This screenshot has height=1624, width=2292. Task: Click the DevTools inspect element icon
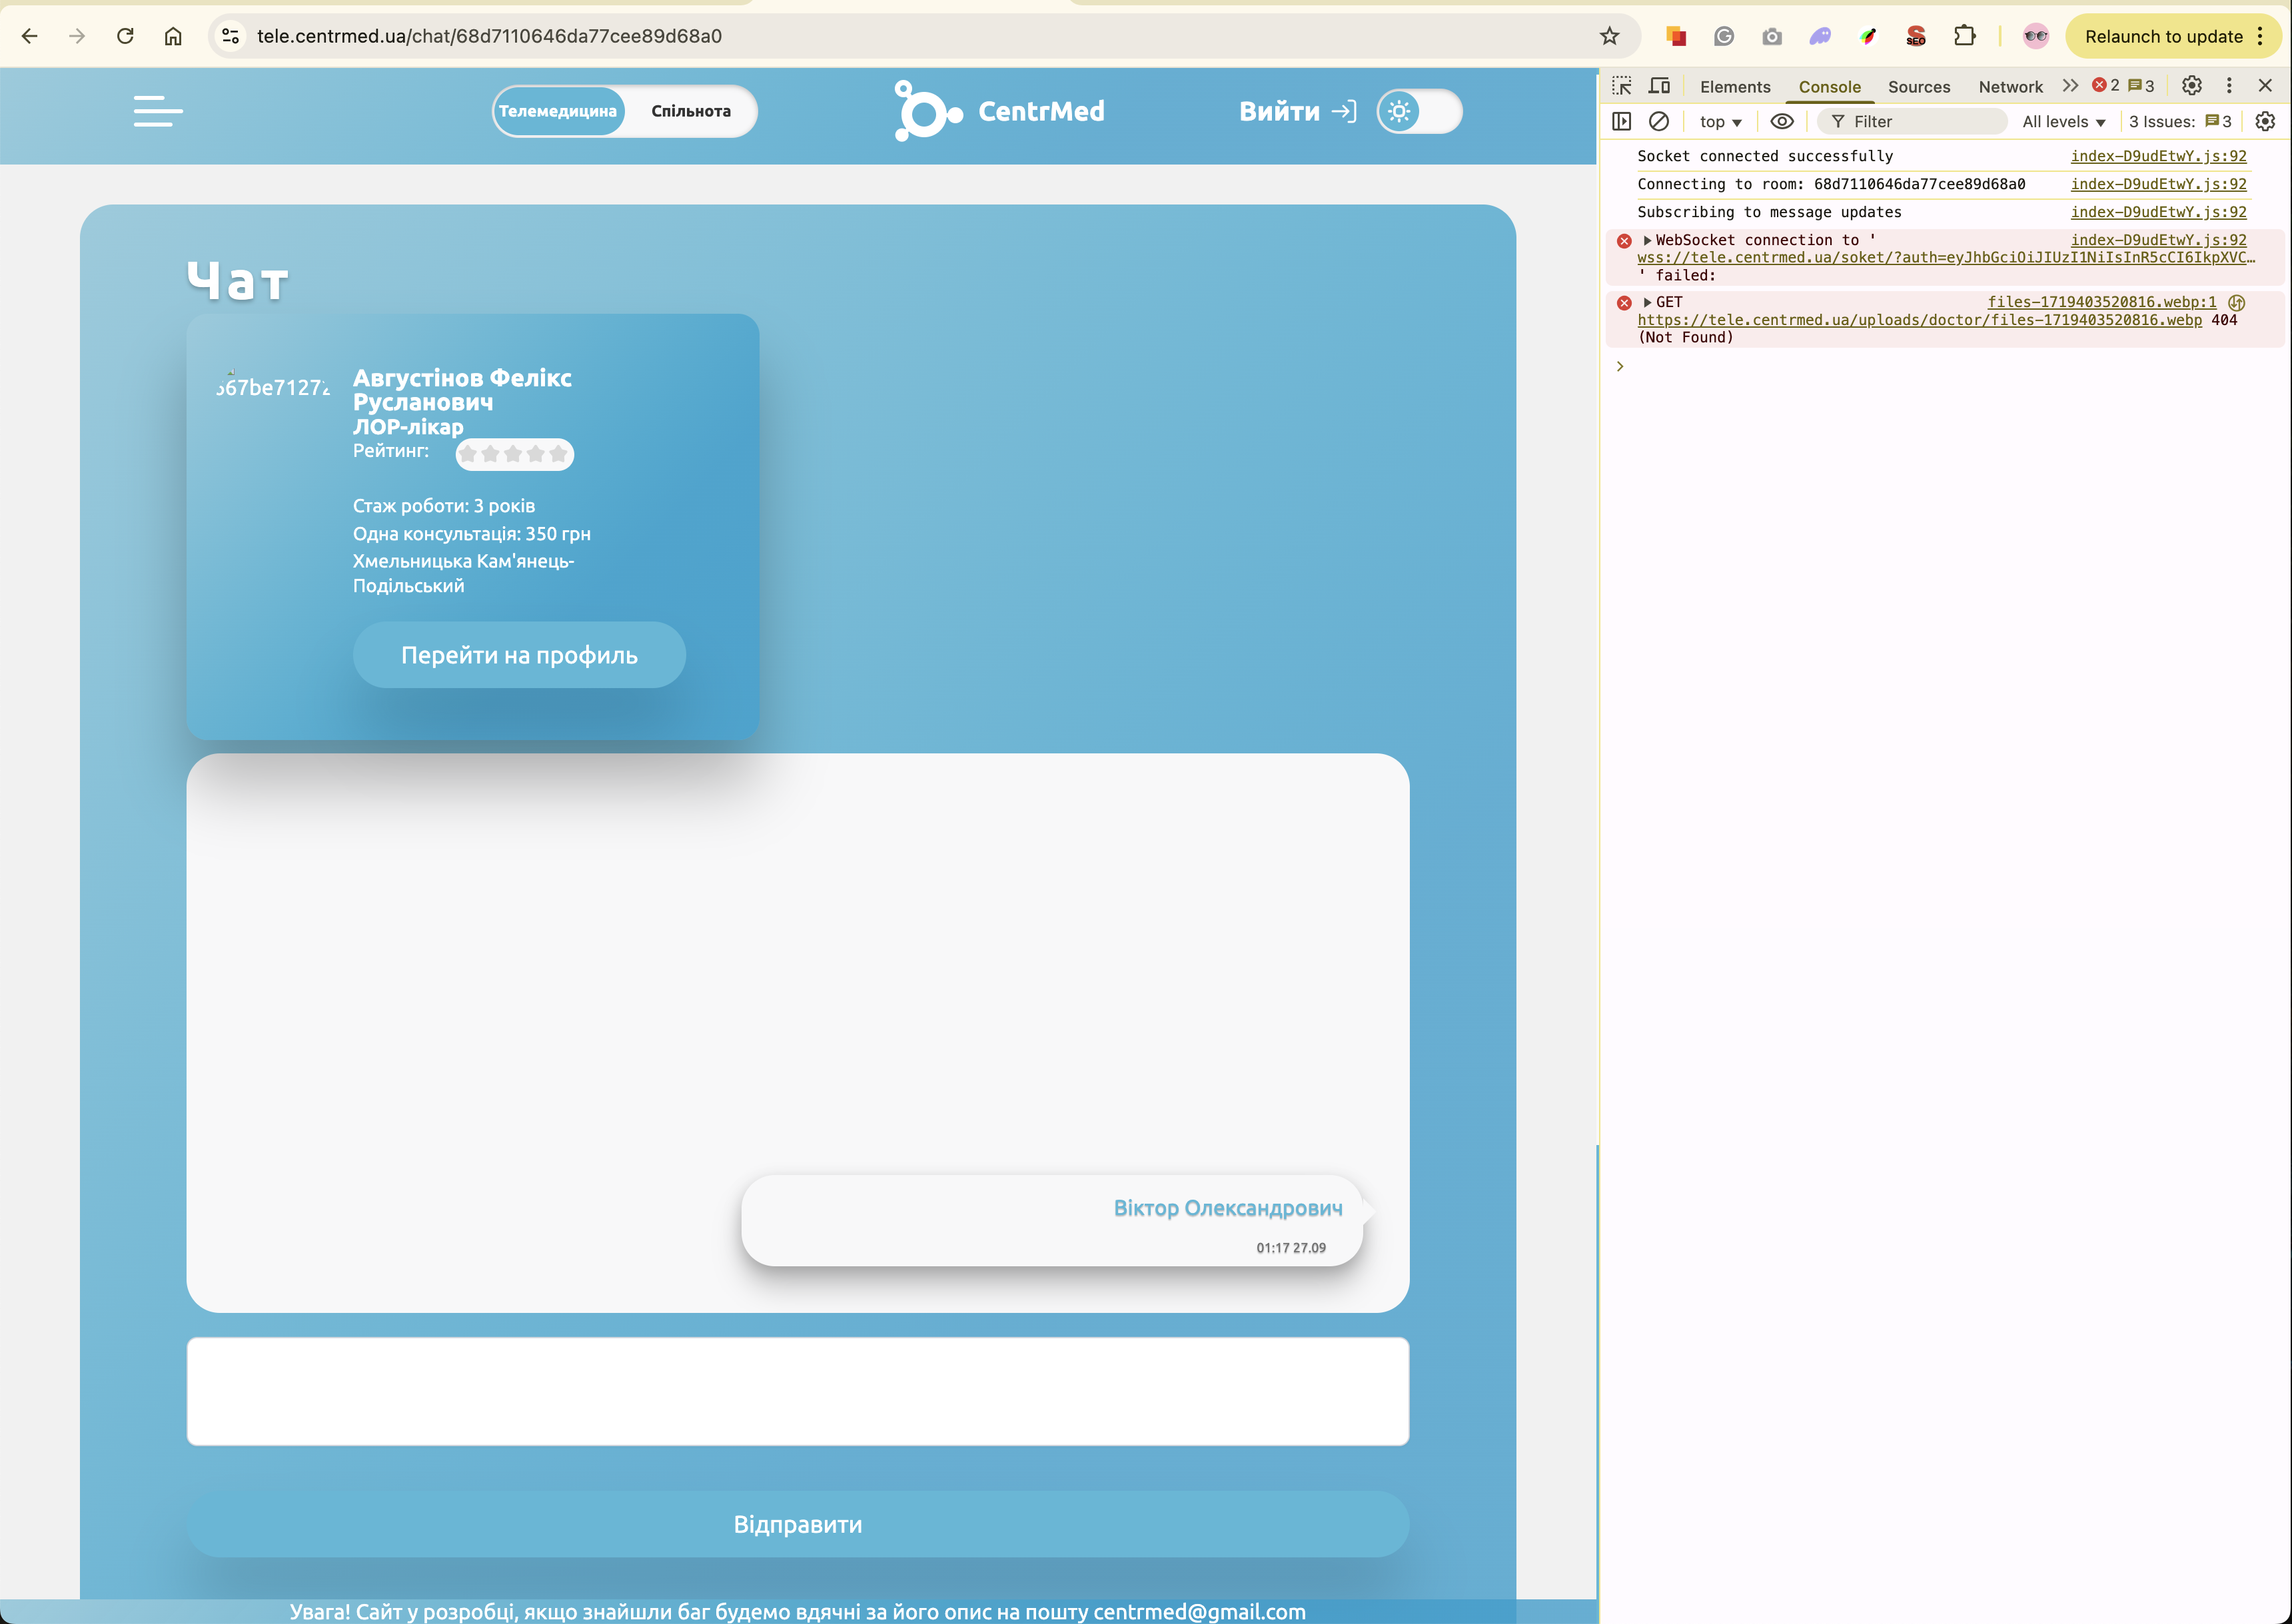click(1622, 86)
